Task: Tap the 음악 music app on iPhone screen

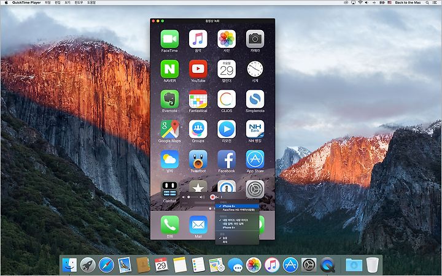Action: [198, 39]
